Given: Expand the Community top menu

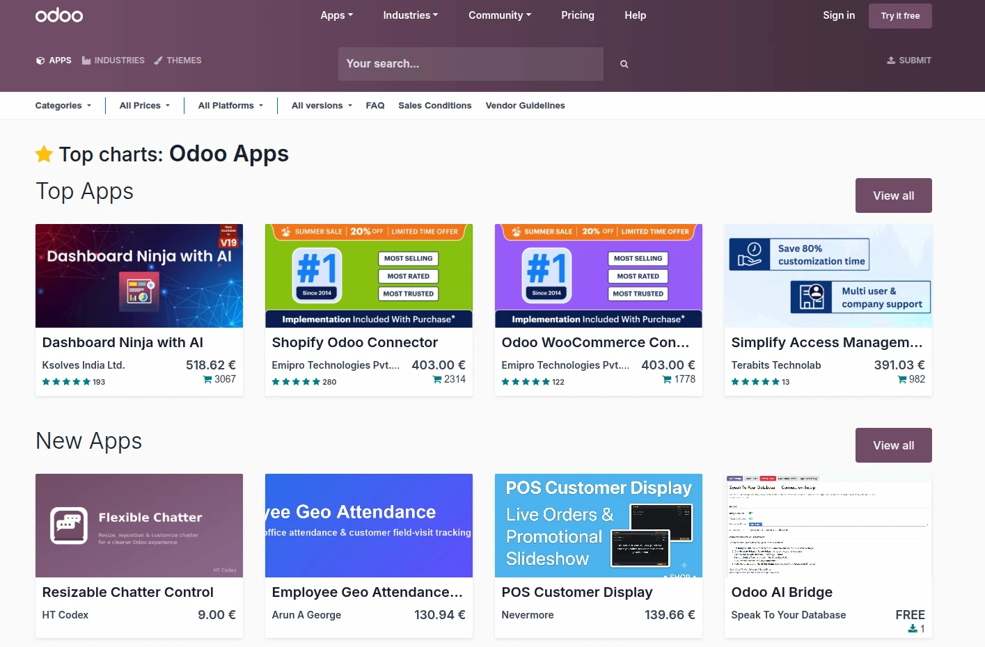Looking at the screenshot, I should (x=500, y=15).
